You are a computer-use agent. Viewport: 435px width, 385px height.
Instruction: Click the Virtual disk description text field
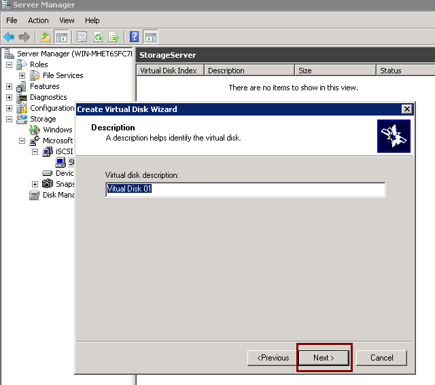(245, 189)
